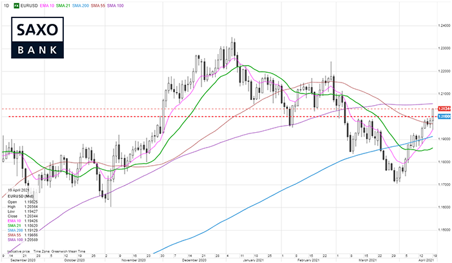Select EMA 10 in the top legend
452x263 pixels.
click(47, 5)
